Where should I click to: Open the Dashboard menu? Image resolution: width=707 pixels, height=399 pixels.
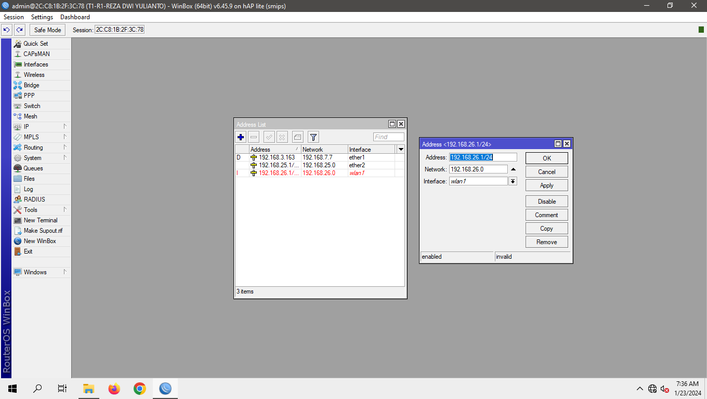[x=75, y=17]
